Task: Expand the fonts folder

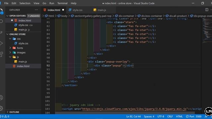Action: pos(10,48)
